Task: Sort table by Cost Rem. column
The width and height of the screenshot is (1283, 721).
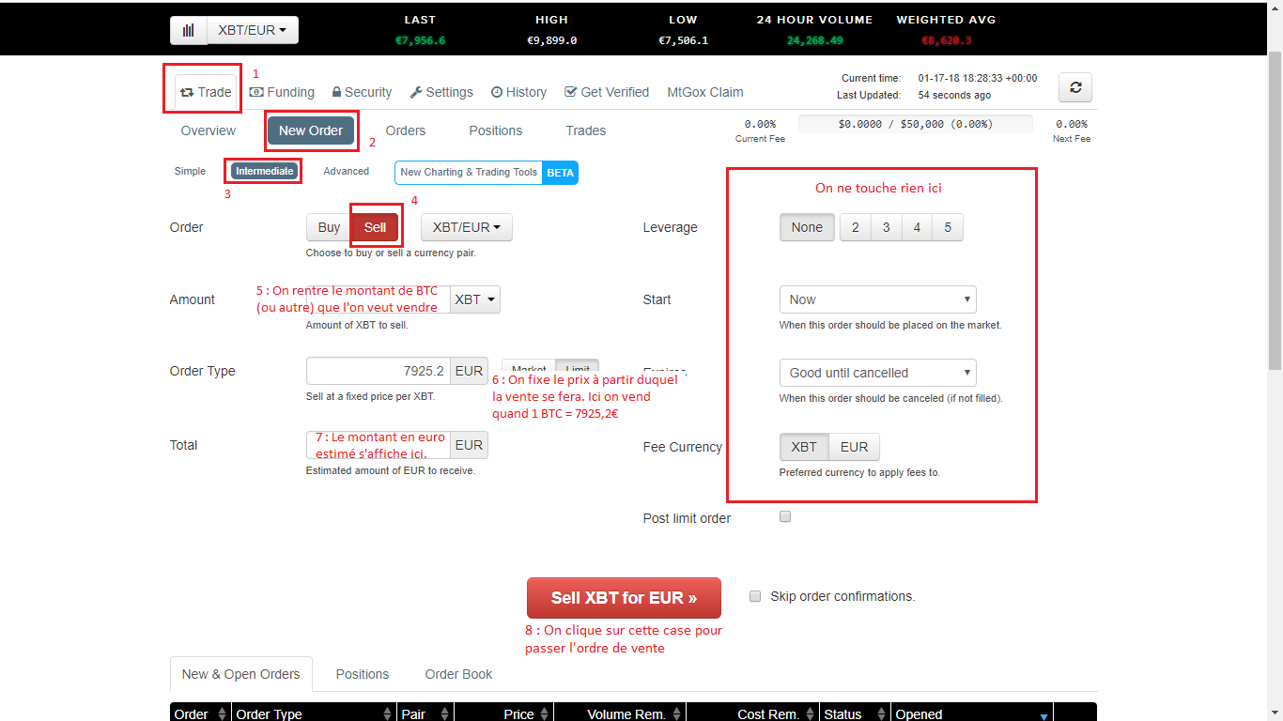Action: pos(752,713)
